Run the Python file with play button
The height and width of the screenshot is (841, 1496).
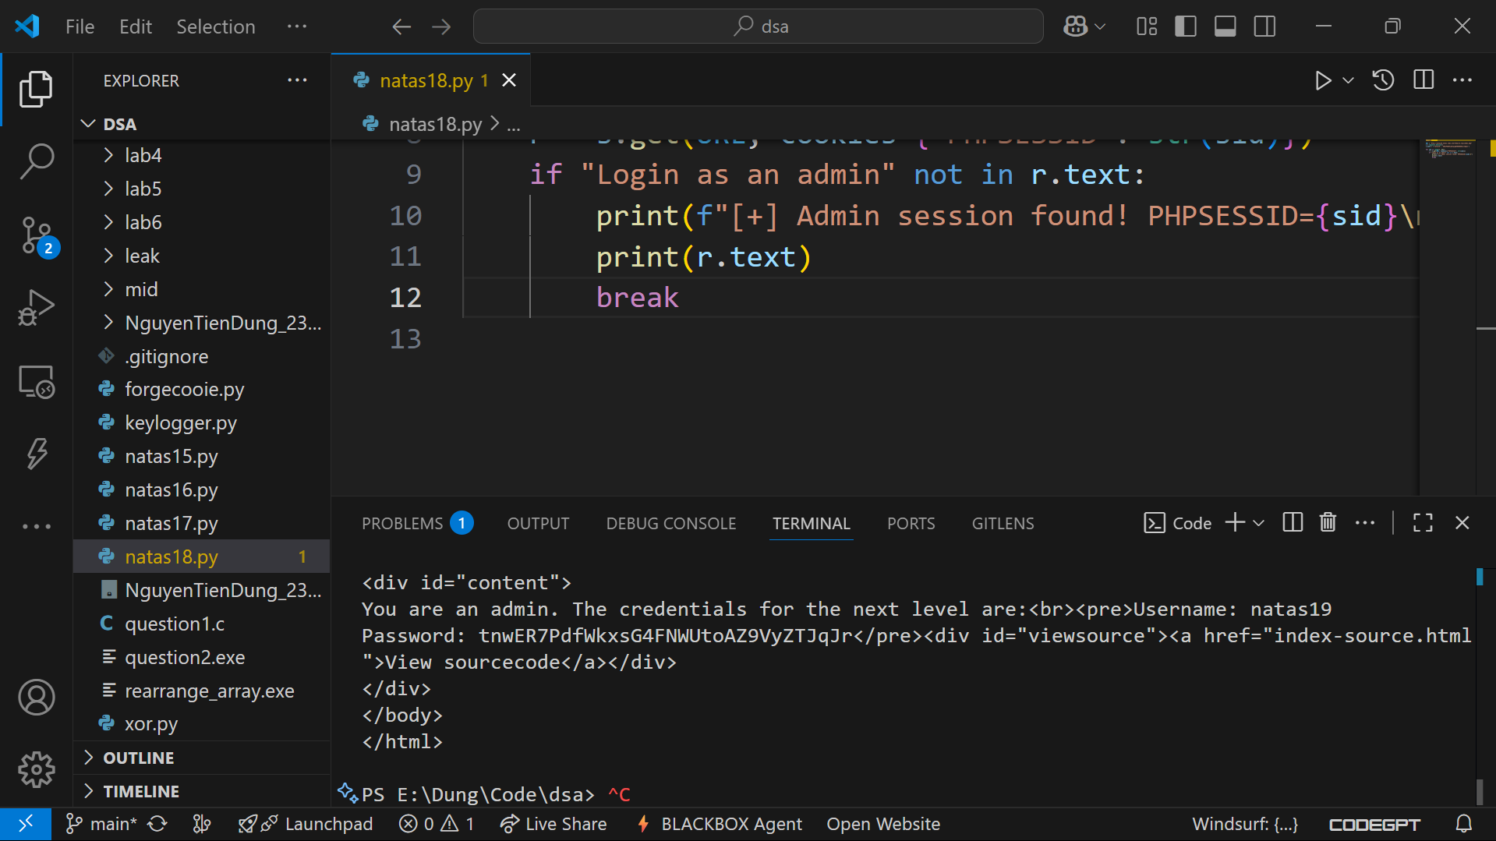point(1322,80)
